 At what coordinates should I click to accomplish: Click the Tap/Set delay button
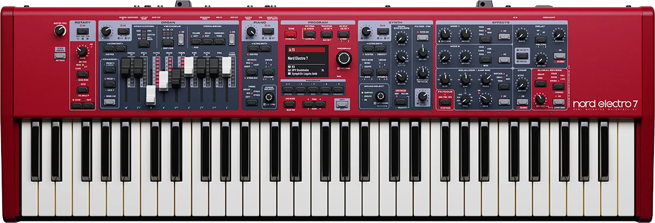tap(522, 56)
